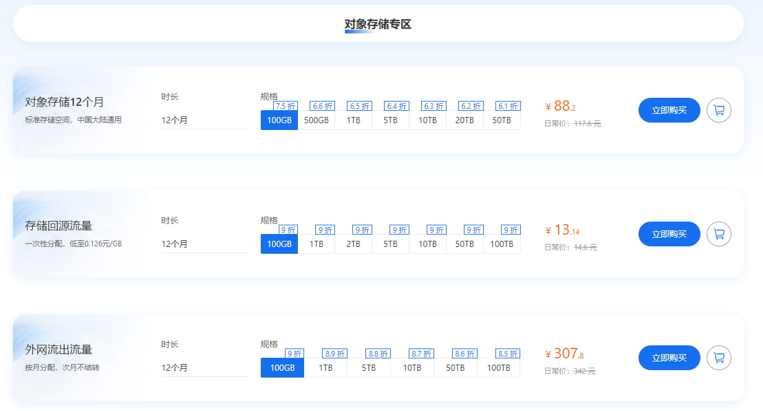Open 12个月 duration field for 对象存储12个月
The image size is (763, 411).
pyautogui.click(x=205, y=120)
